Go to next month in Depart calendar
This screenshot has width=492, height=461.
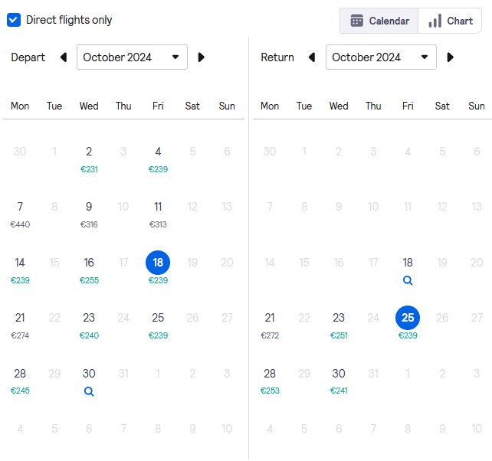point(202,57)
